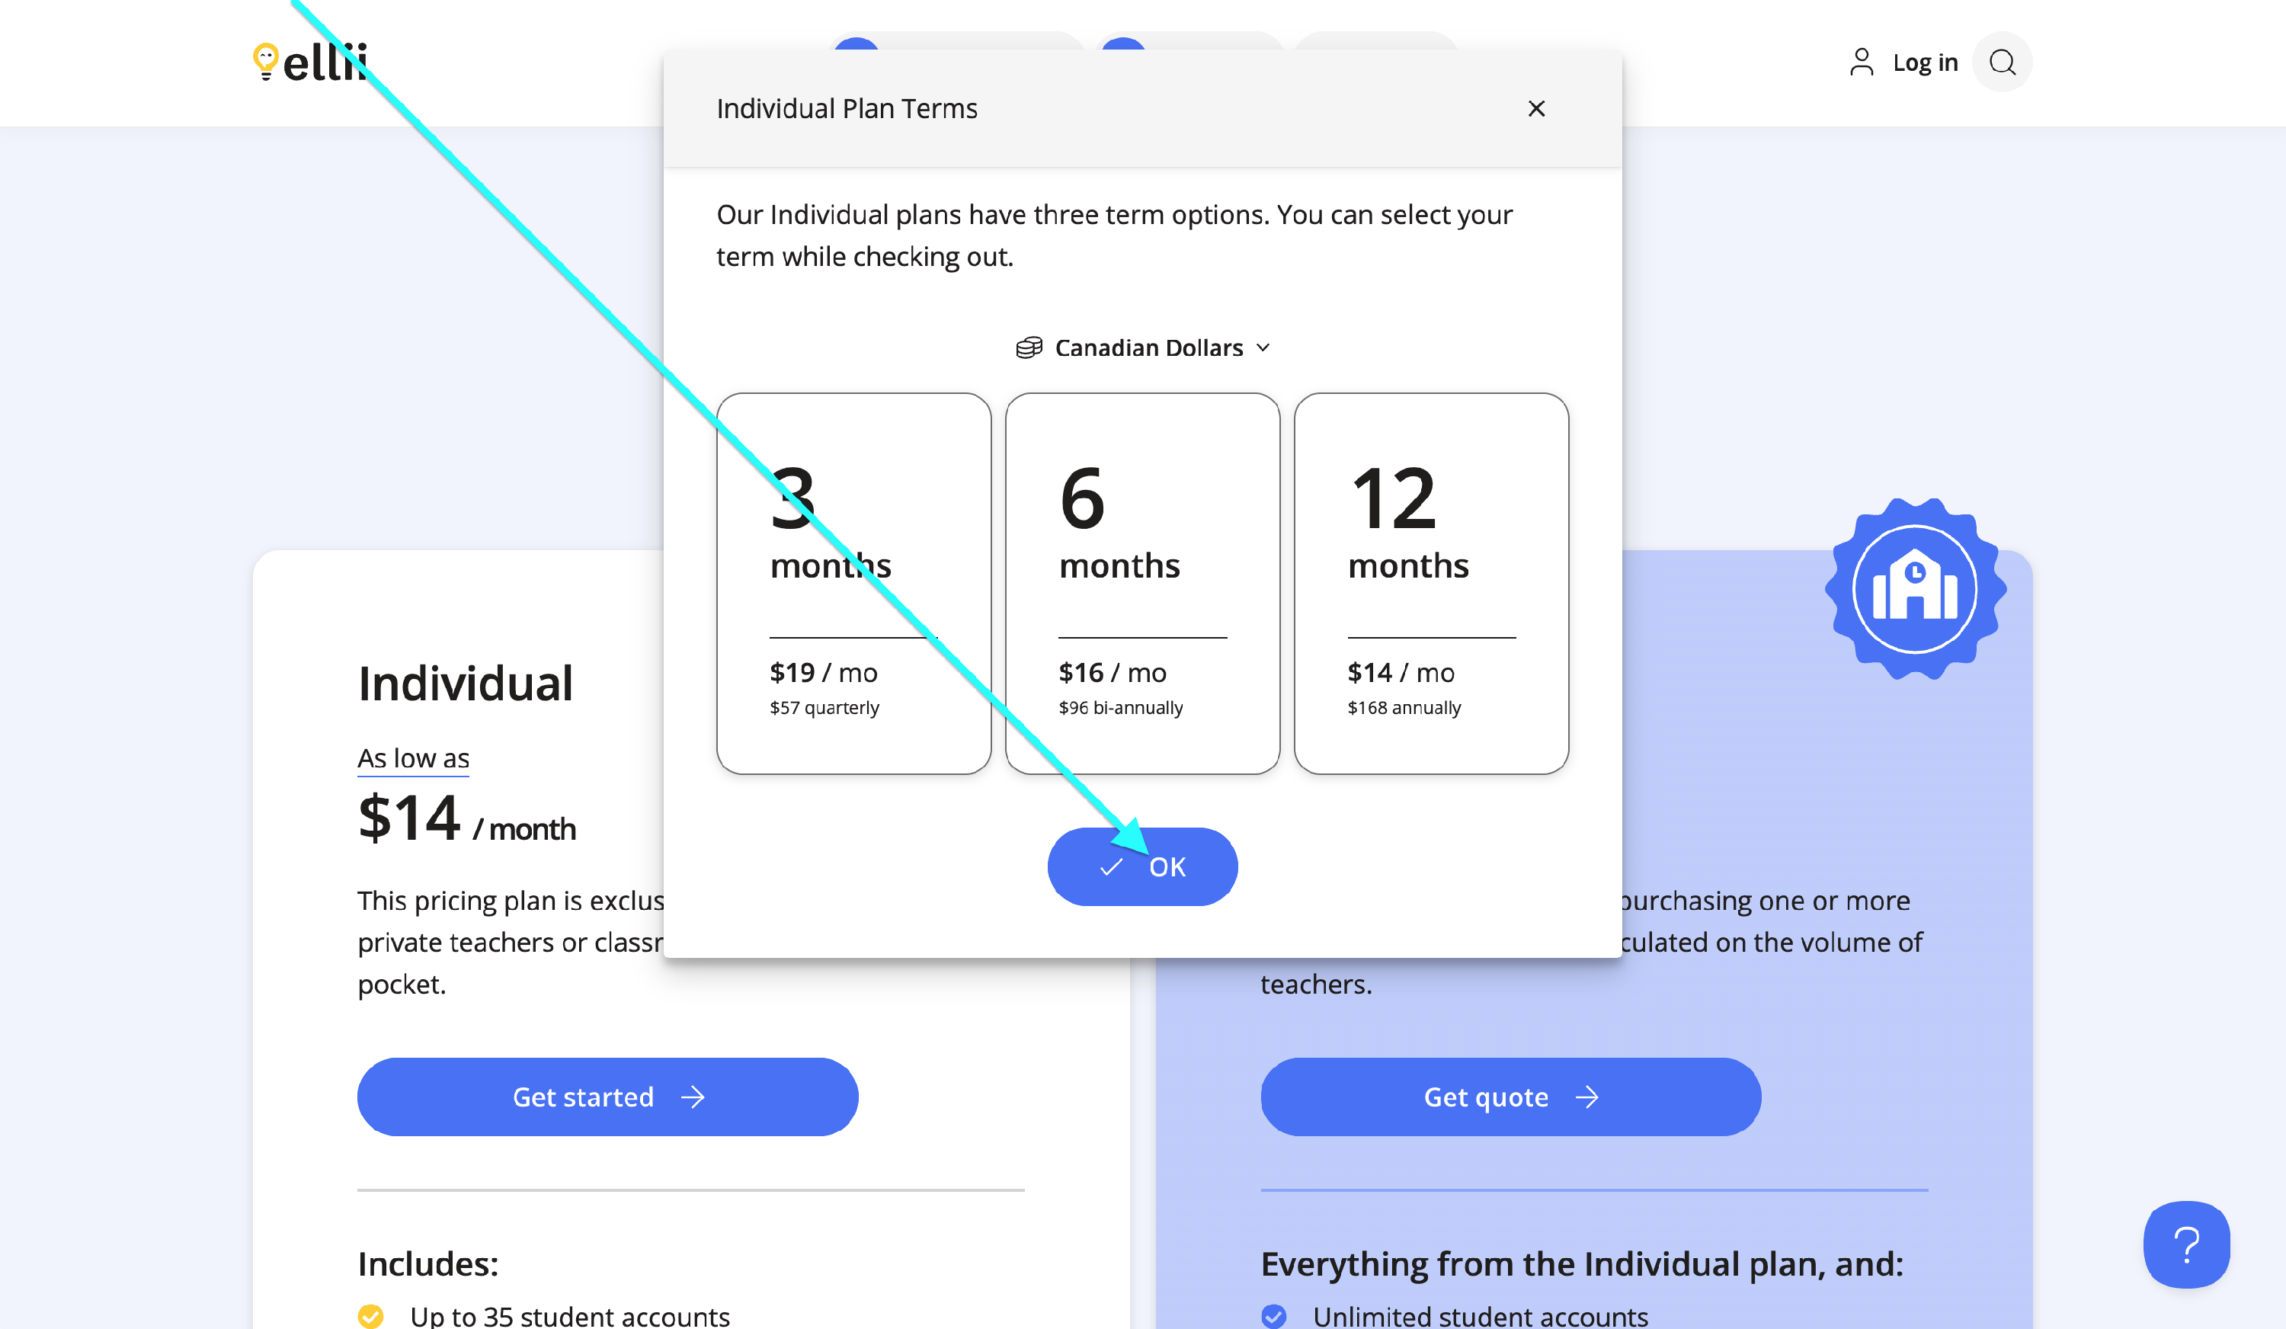Click the user profile icon

[x=1861, y=62]
